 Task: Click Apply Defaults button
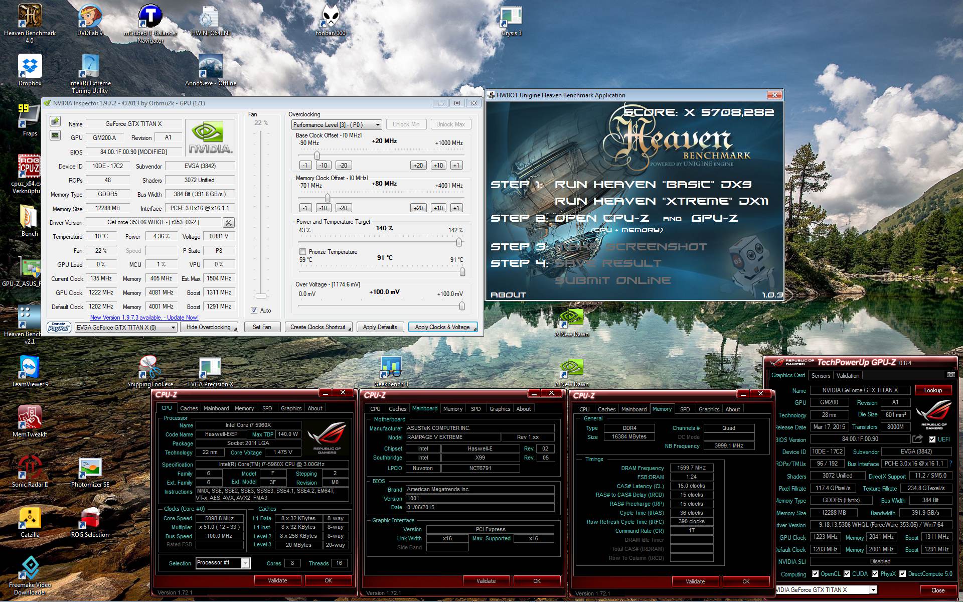tap(380, 327)
